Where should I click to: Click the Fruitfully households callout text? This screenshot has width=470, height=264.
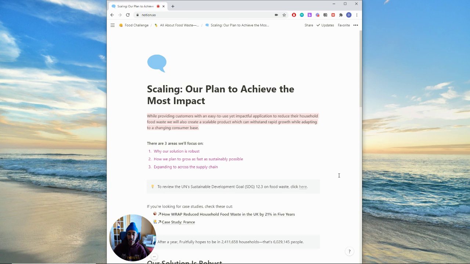click(x=230, y=242)
